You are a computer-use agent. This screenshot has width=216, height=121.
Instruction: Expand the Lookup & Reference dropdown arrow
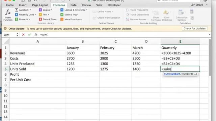click(x=87, y=10)
